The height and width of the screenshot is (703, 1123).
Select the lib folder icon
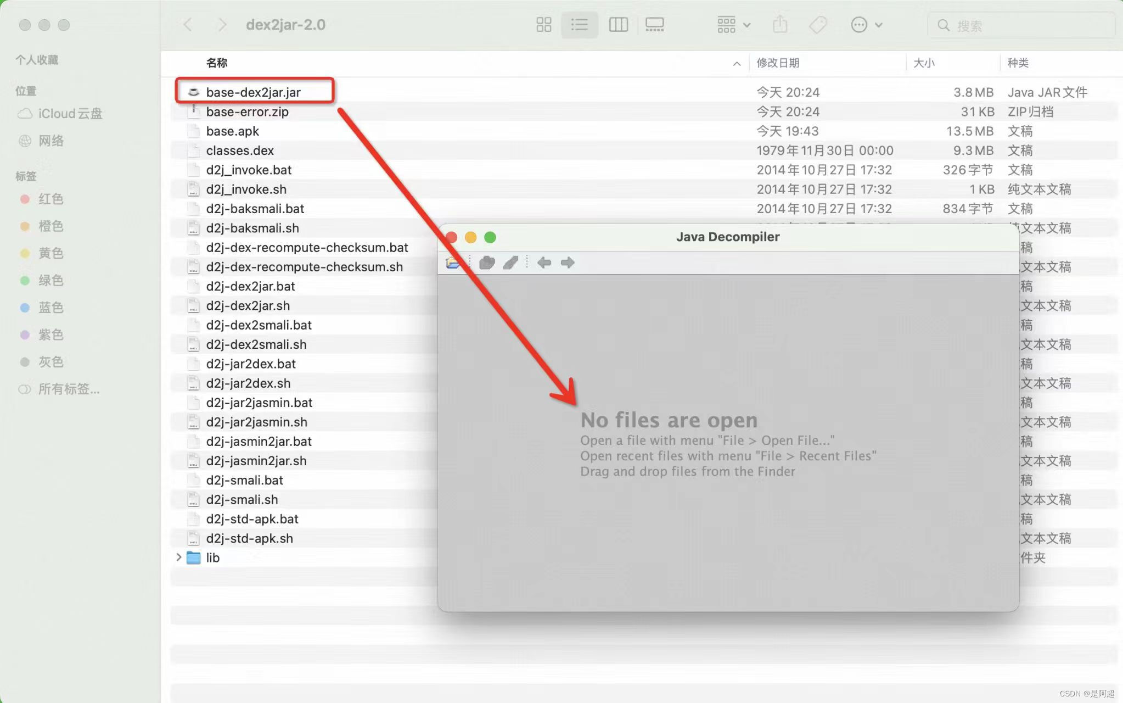(x=193, y=557)
